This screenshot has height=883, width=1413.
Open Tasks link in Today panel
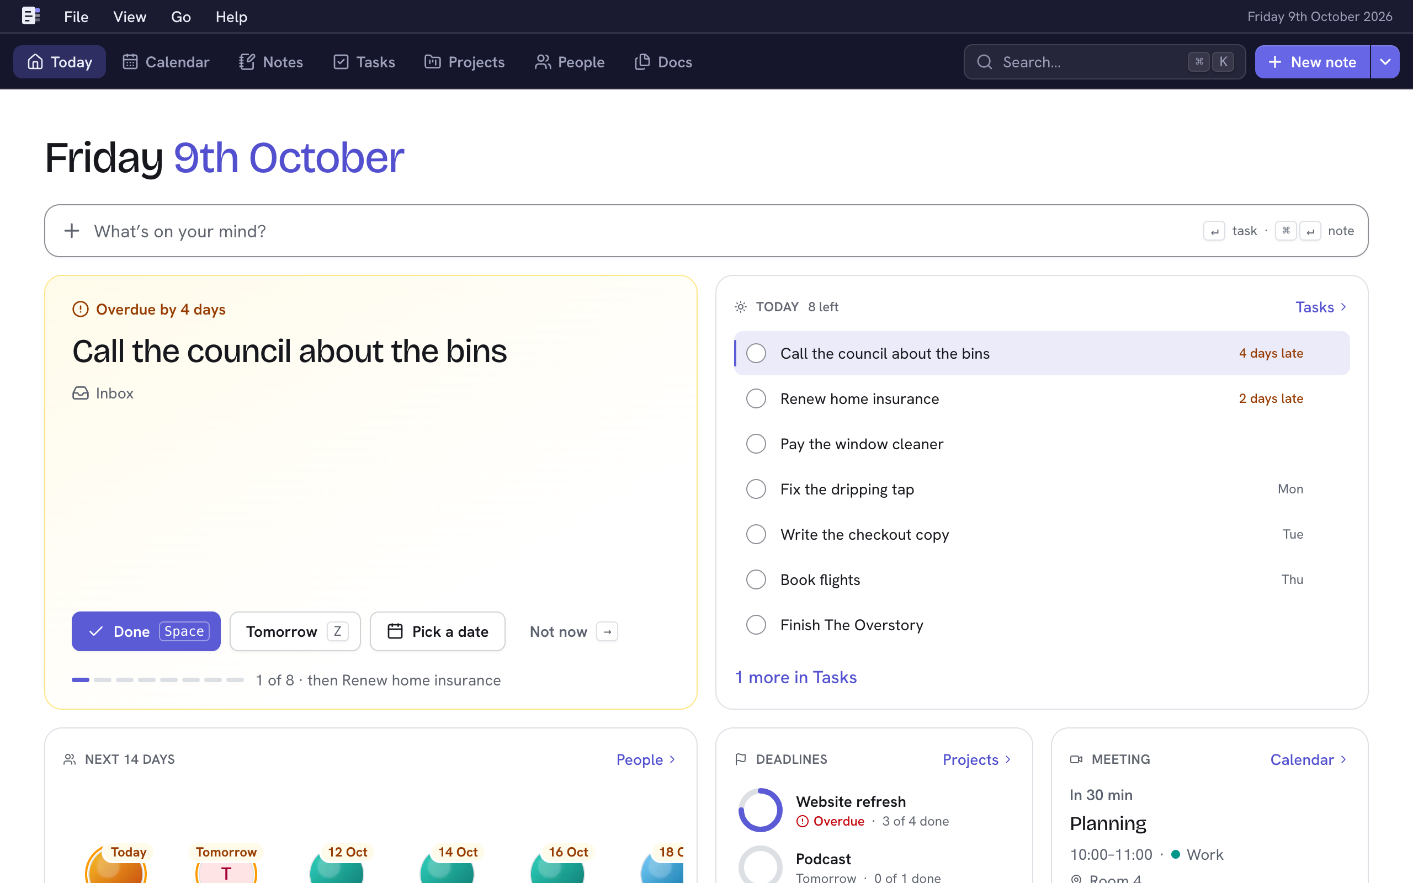tap(1321, 307)
